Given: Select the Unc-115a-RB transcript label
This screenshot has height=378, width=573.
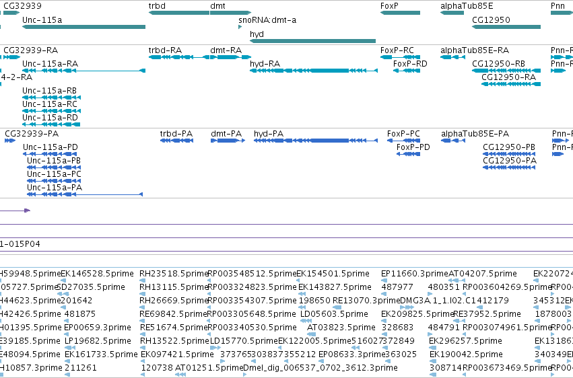Looking at the screenshot, I should pyautogui.click(x=50, y=91).
